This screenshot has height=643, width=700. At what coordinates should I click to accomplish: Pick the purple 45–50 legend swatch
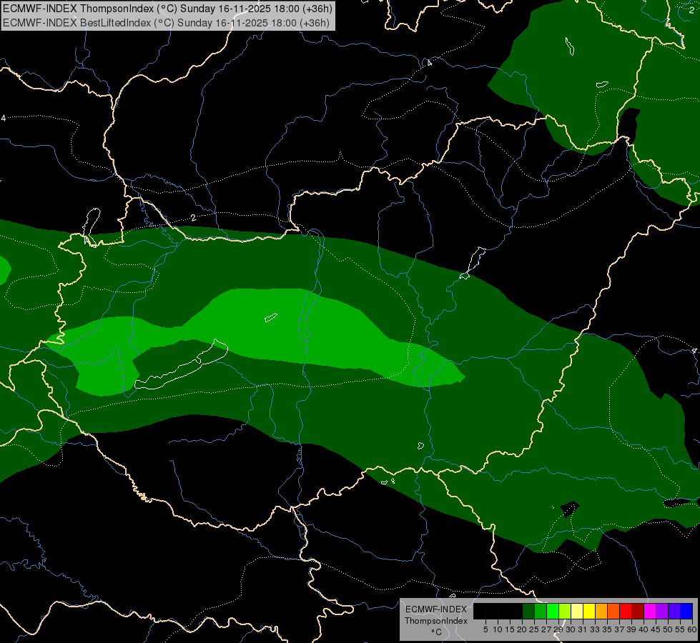coord(662,611)
